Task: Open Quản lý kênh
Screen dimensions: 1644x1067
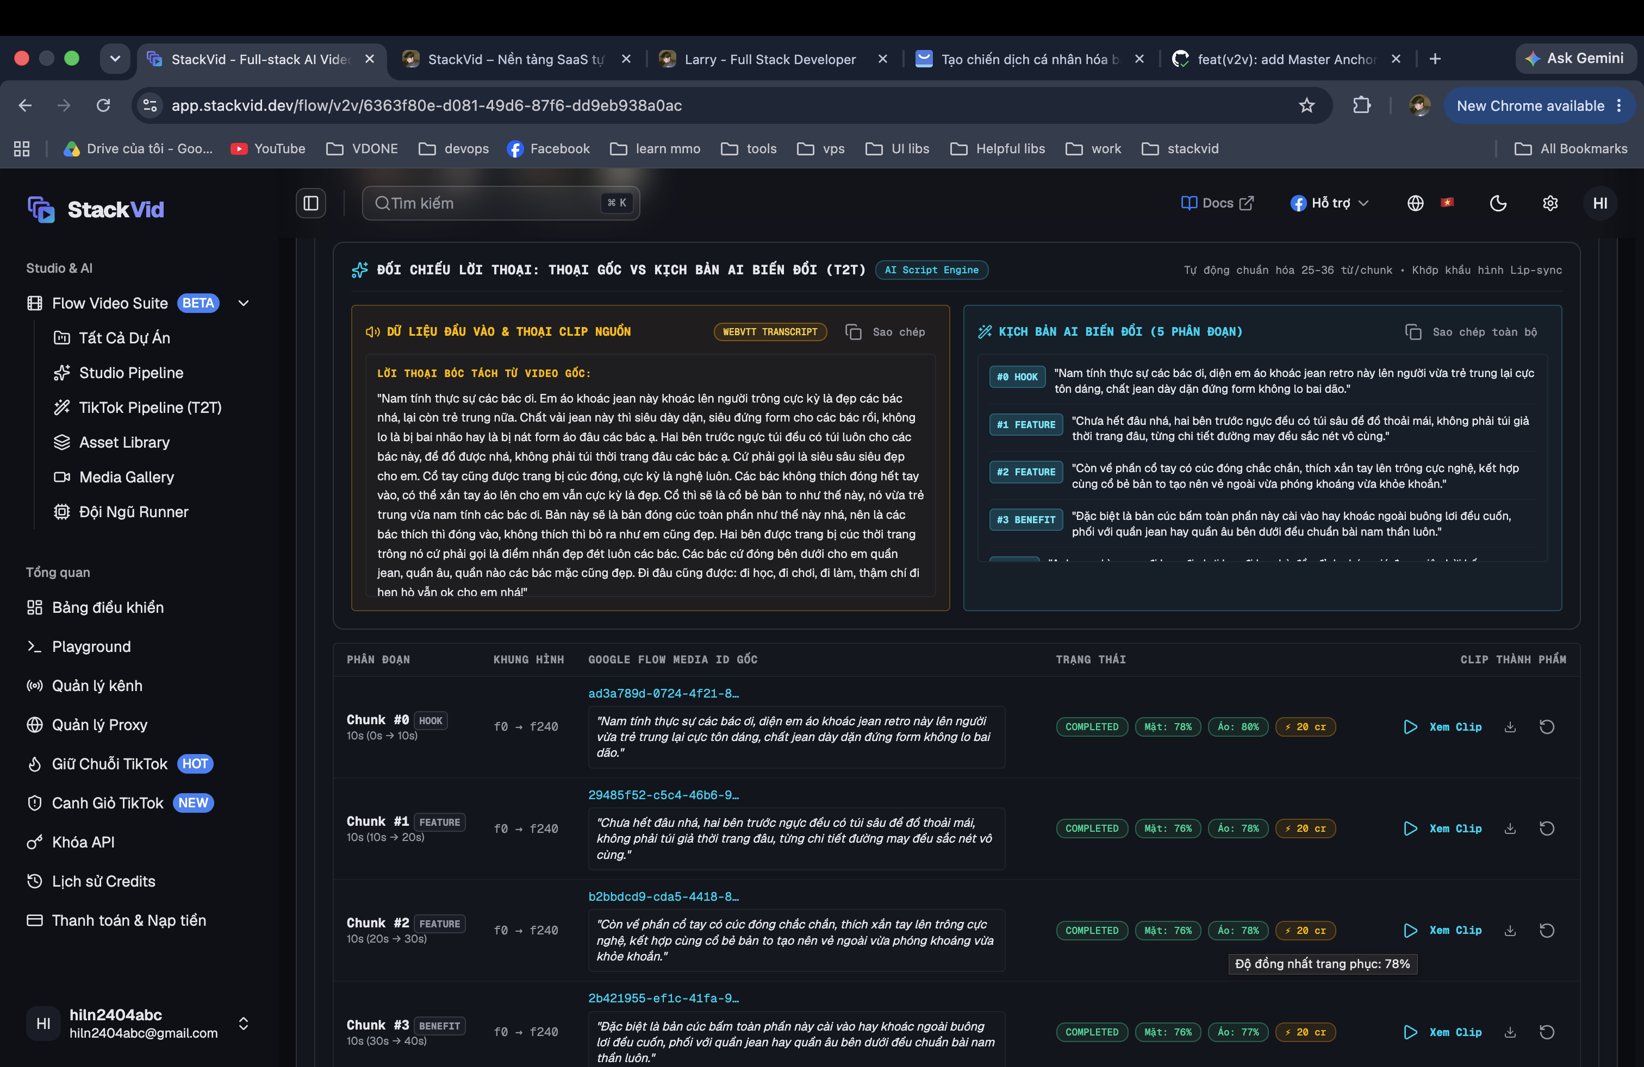Action: point(97,685)
